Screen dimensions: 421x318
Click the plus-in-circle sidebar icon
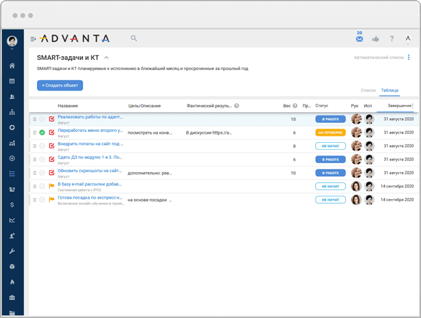pyautogui.click(x=12, y=159)
